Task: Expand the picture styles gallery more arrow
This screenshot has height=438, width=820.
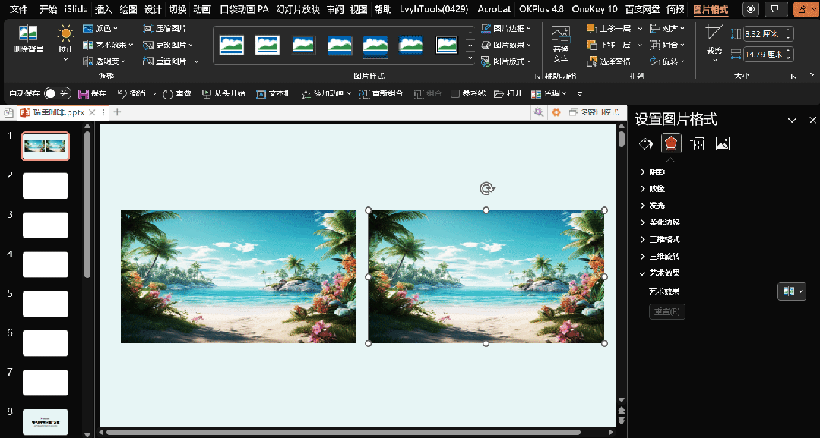Action: [470, 58]
